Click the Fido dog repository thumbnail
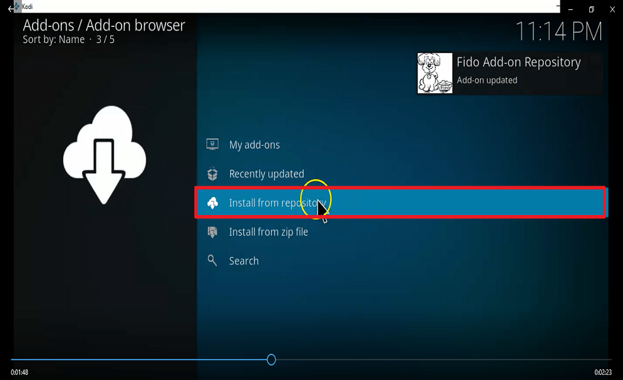The height and width of the screenshot is (380, 623). (435, 73)
